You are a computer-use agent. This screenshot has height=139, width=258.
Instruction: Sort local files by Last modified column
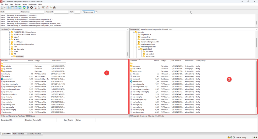pos(55,61)
